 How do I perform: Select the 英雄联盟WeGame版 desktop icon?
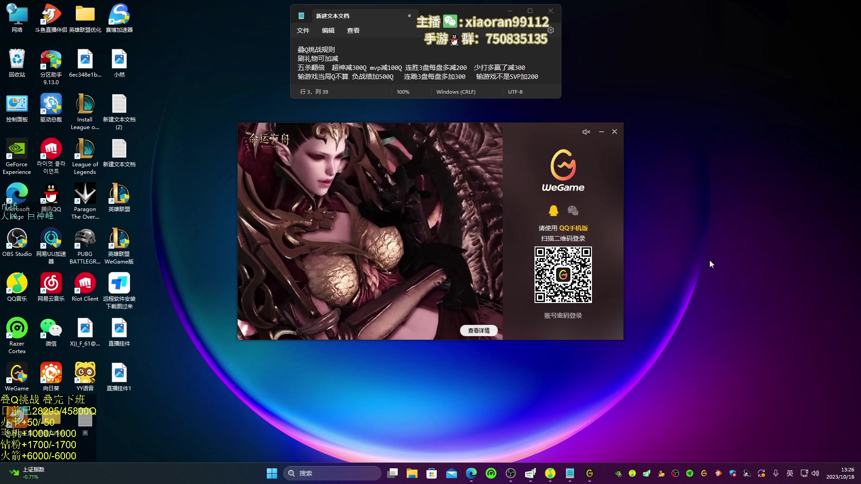click(x=119, y=246)
